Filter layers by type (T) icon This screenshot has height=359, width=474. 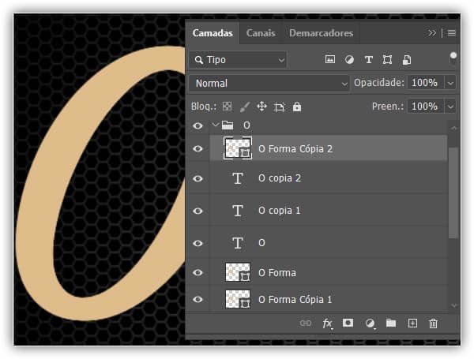click(x=368, y=59)
